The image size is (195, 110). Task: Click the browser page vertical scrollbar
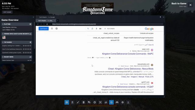click(164, 42)
